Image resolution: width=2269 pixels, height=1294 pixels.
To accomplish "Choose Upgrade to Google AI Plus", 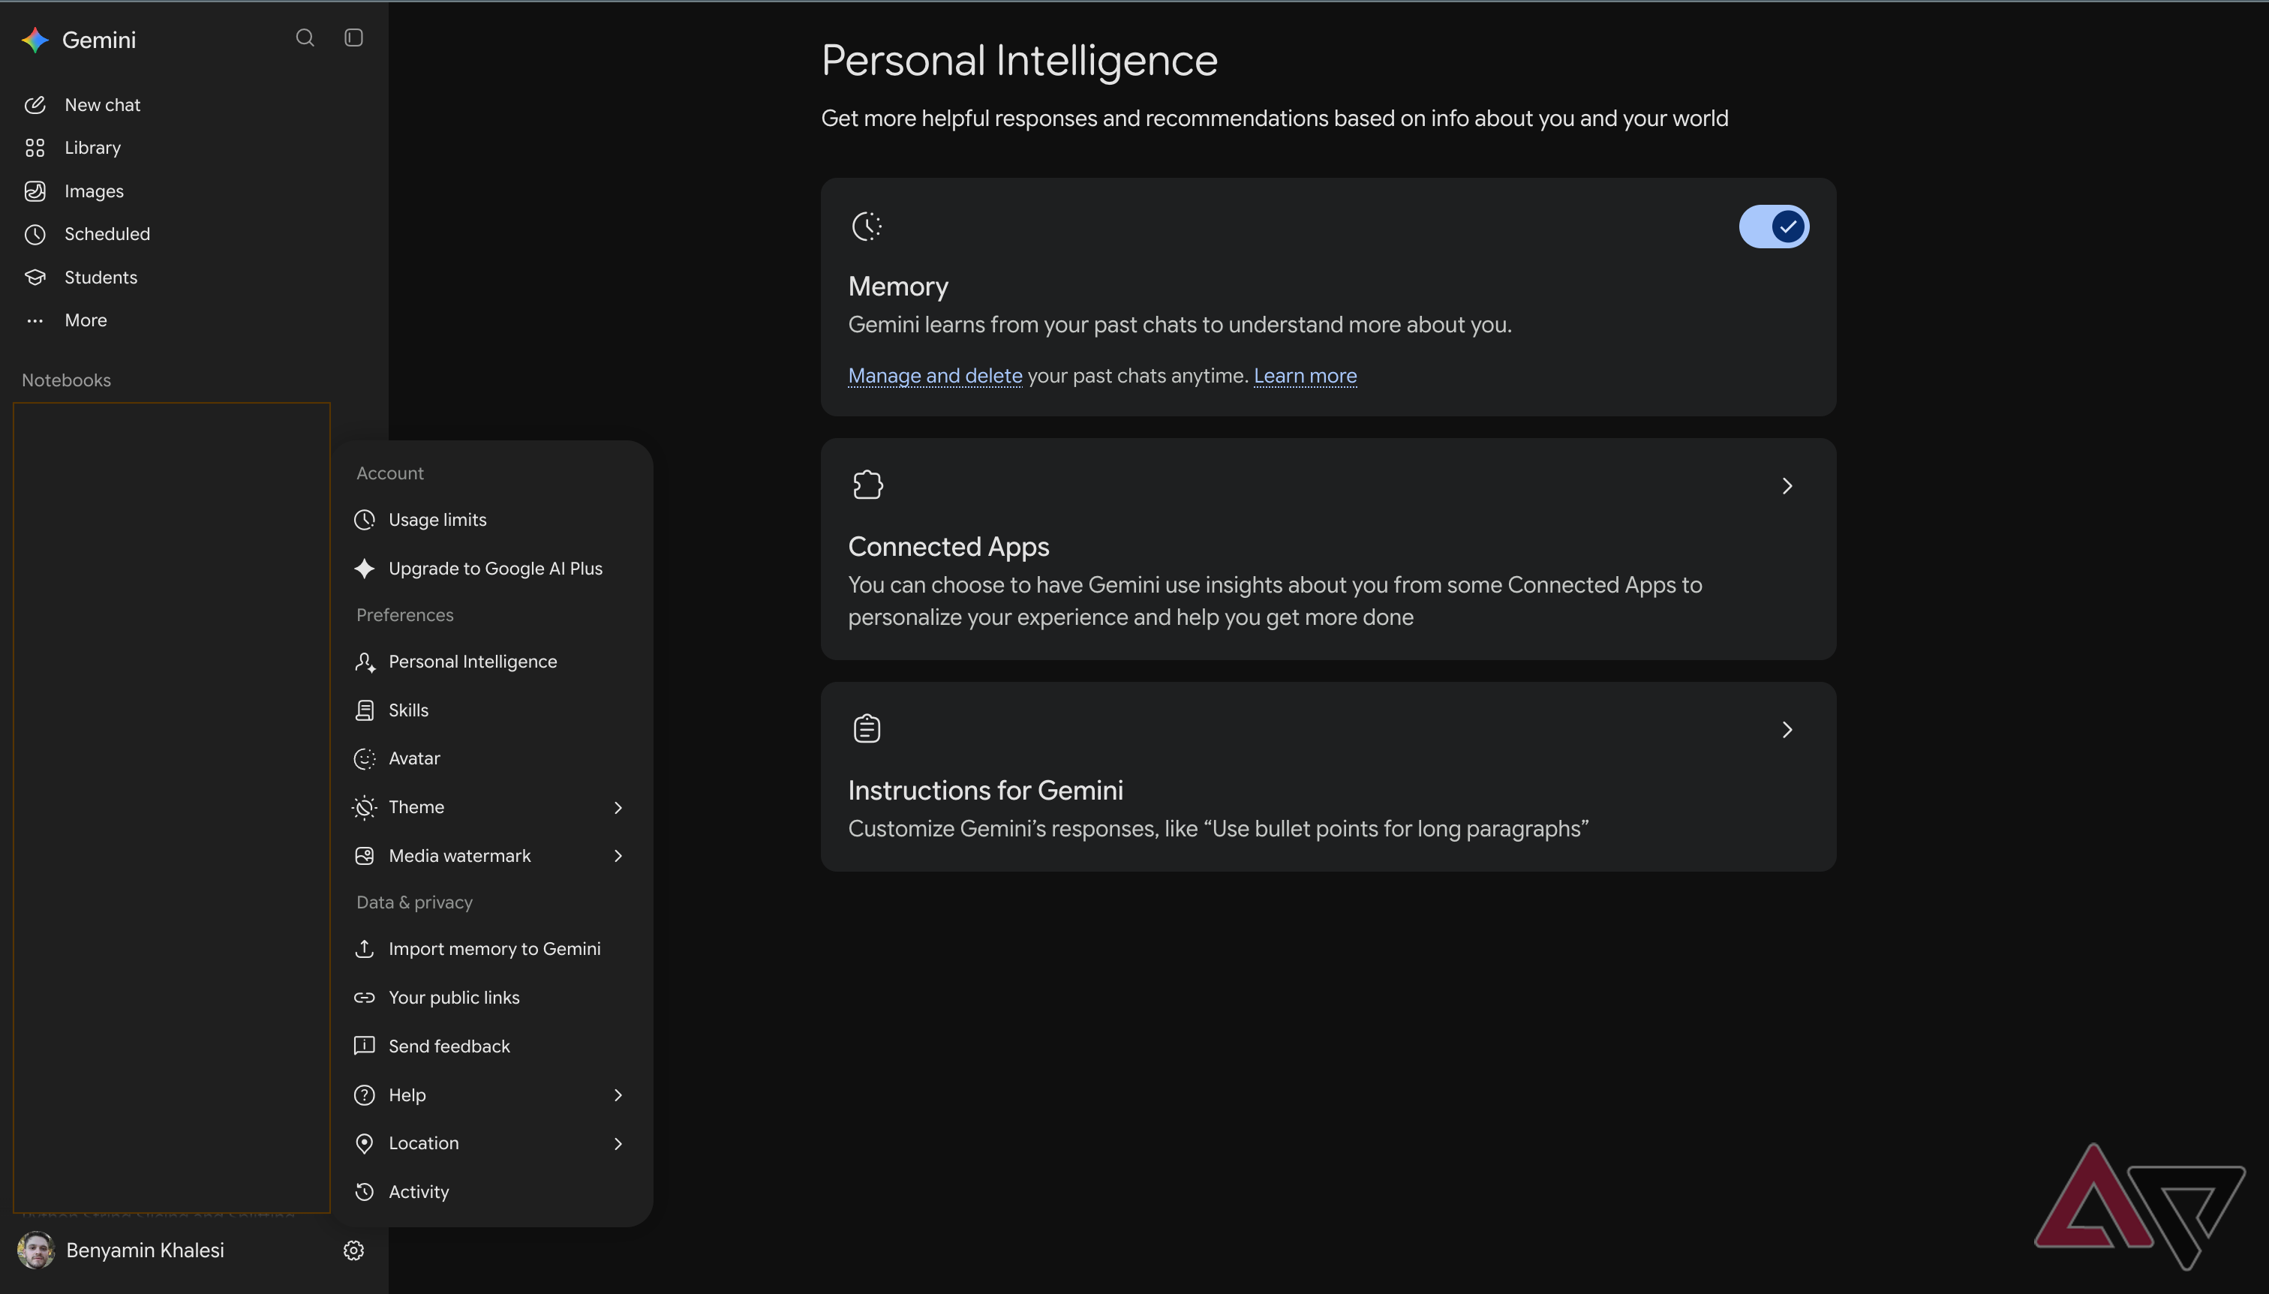I will point(491,569).
